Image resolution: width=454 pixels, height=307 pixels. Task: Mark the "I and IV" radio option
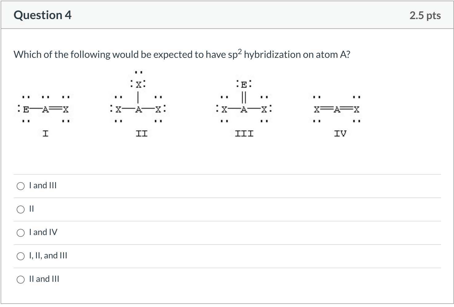(x=21, y=233)
